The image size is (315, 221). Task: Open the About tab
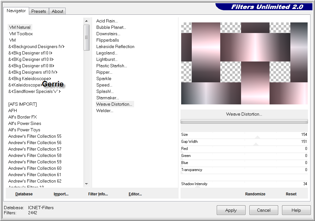58,11
